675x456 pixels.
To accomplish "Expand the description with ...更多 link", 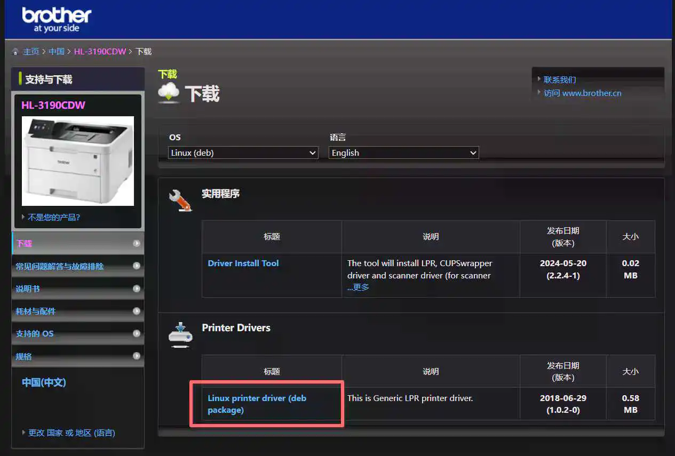I will pos(358,287).
